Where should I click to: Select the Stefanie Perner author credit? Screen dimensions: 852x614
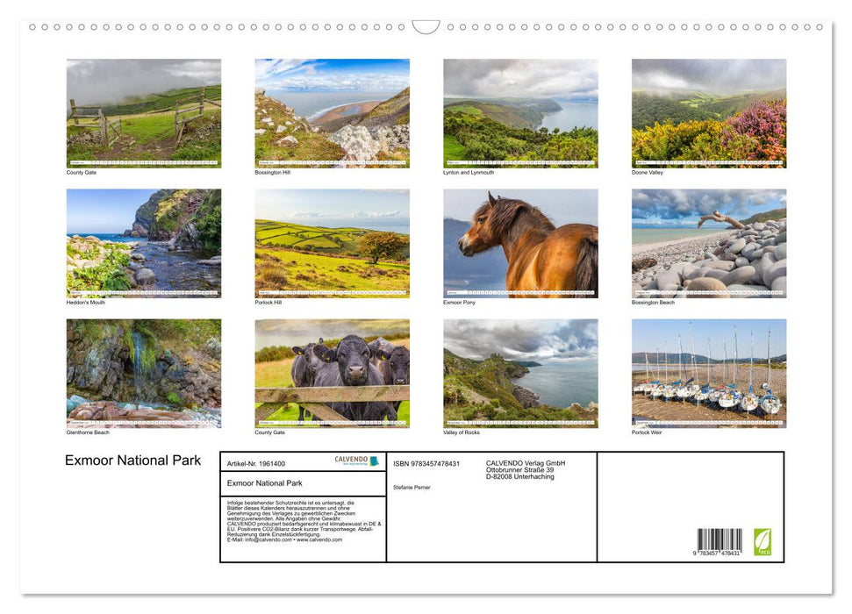(412, 488)
